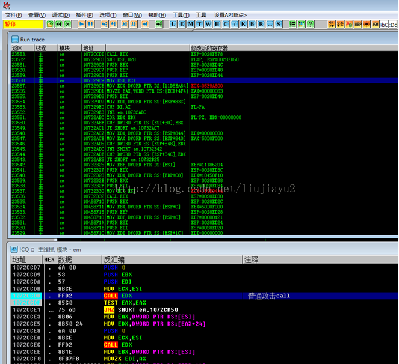
Task: Select JNZ SHORT em.1072CD50 line
Action: point(205,310)
